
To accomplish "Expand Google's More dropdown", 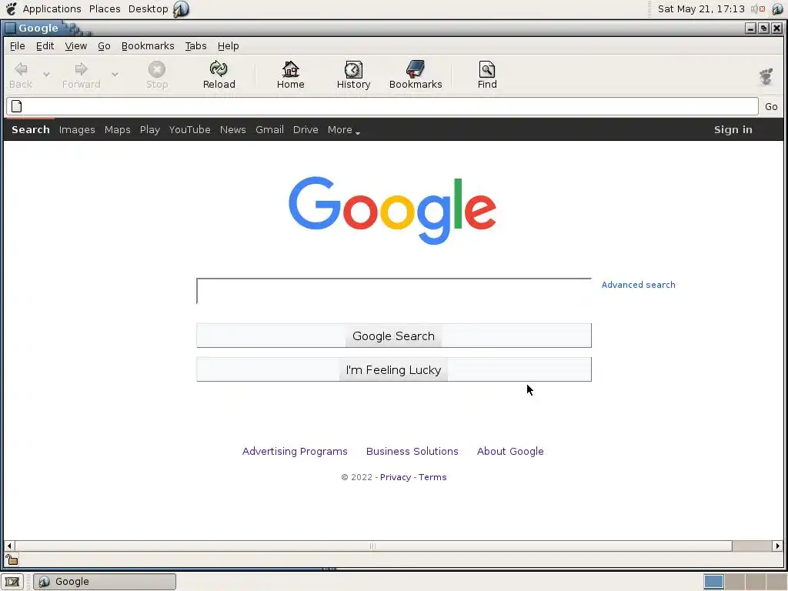I will pyautogui.click(x=344, y=129).
